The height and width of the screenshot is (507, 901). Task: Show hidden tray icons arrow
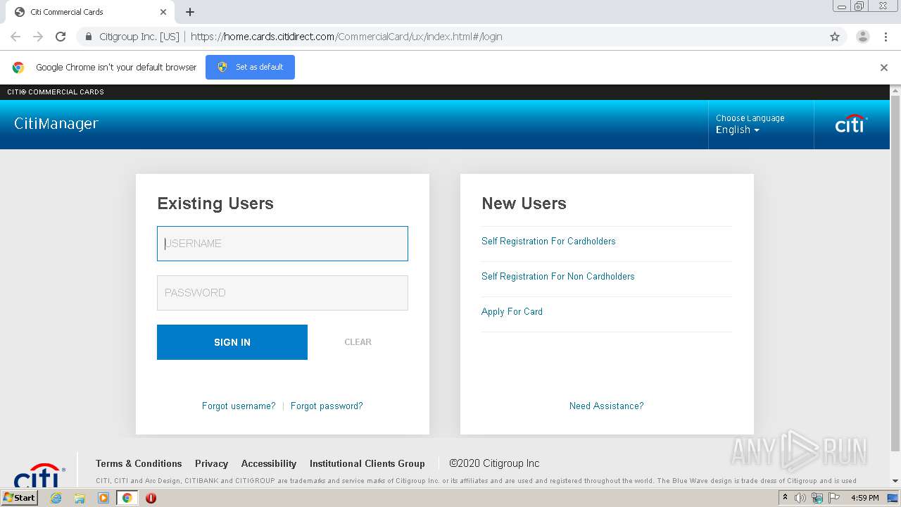785,498
